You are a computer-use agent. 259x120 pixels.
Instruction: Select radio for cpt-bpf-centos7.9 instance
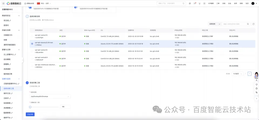click(32, 36)
